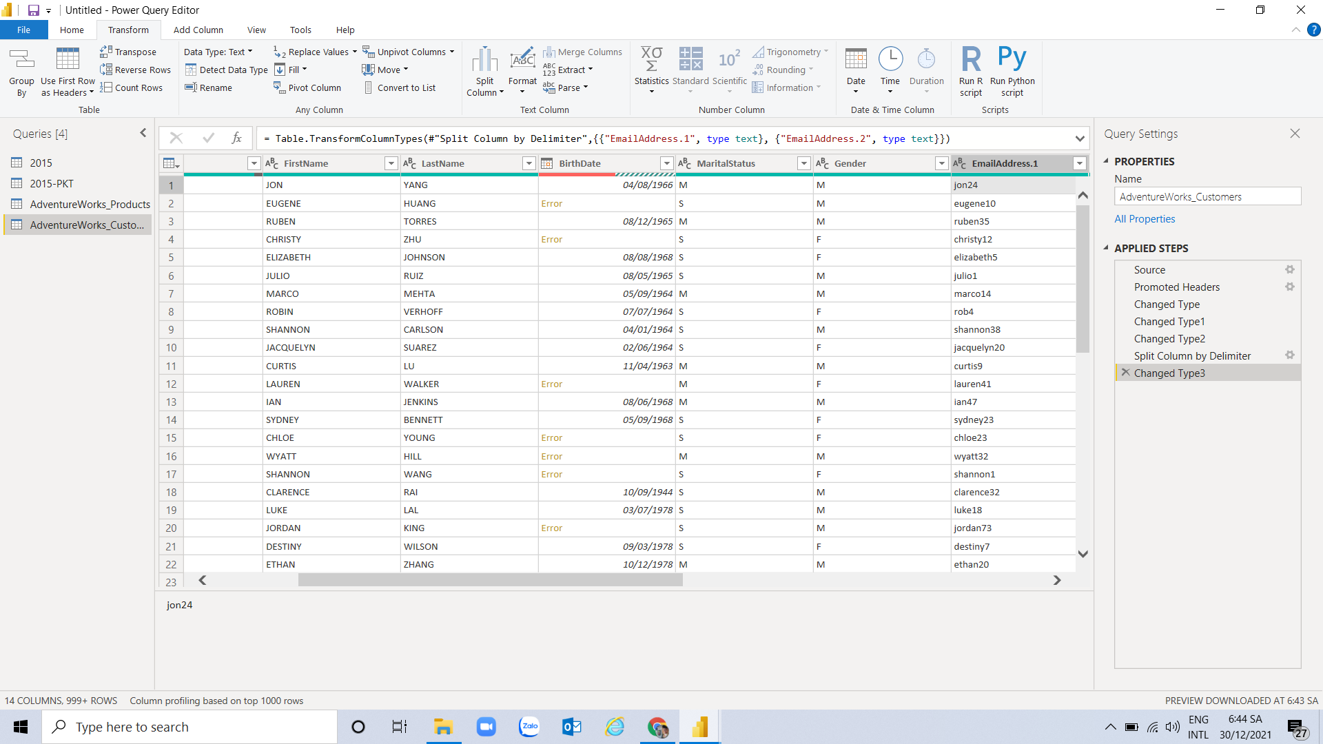Click Reverse Rows in the ribbon
The image size is (1323, 744).
[135, 70]
